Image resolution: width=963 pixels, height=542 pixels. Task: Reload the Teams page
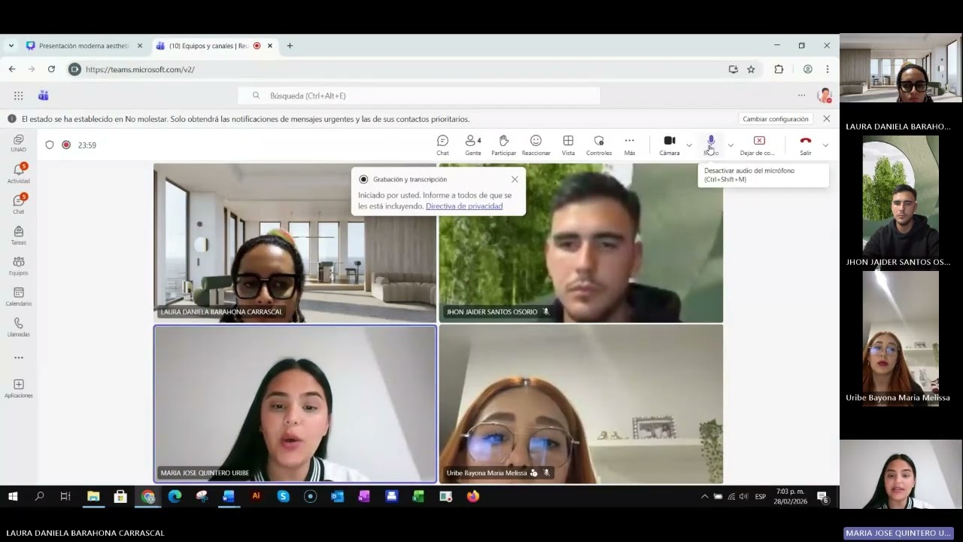[x=51, y=69]
